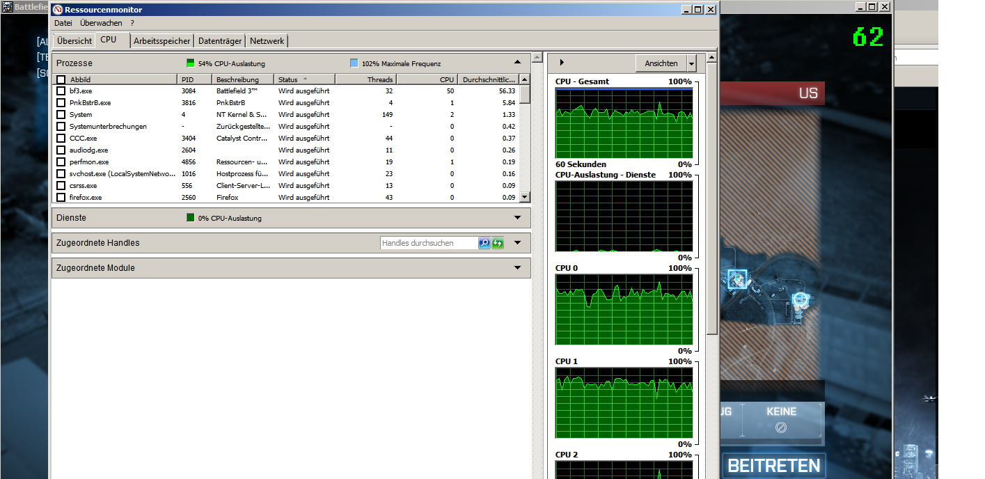Sort by the Threads column header

(x=367, y=79)
